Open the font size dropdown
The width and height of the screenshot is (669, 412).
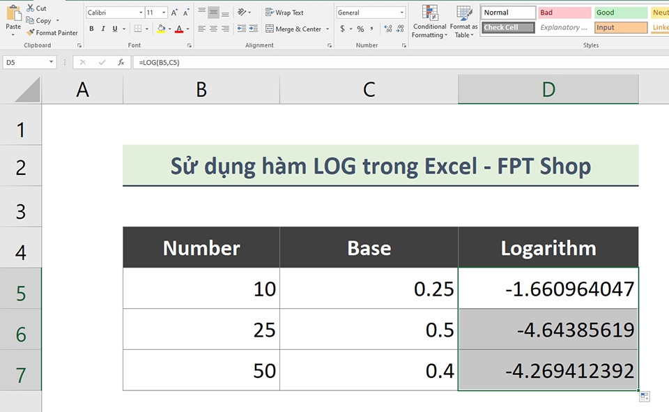click(163, 12)
